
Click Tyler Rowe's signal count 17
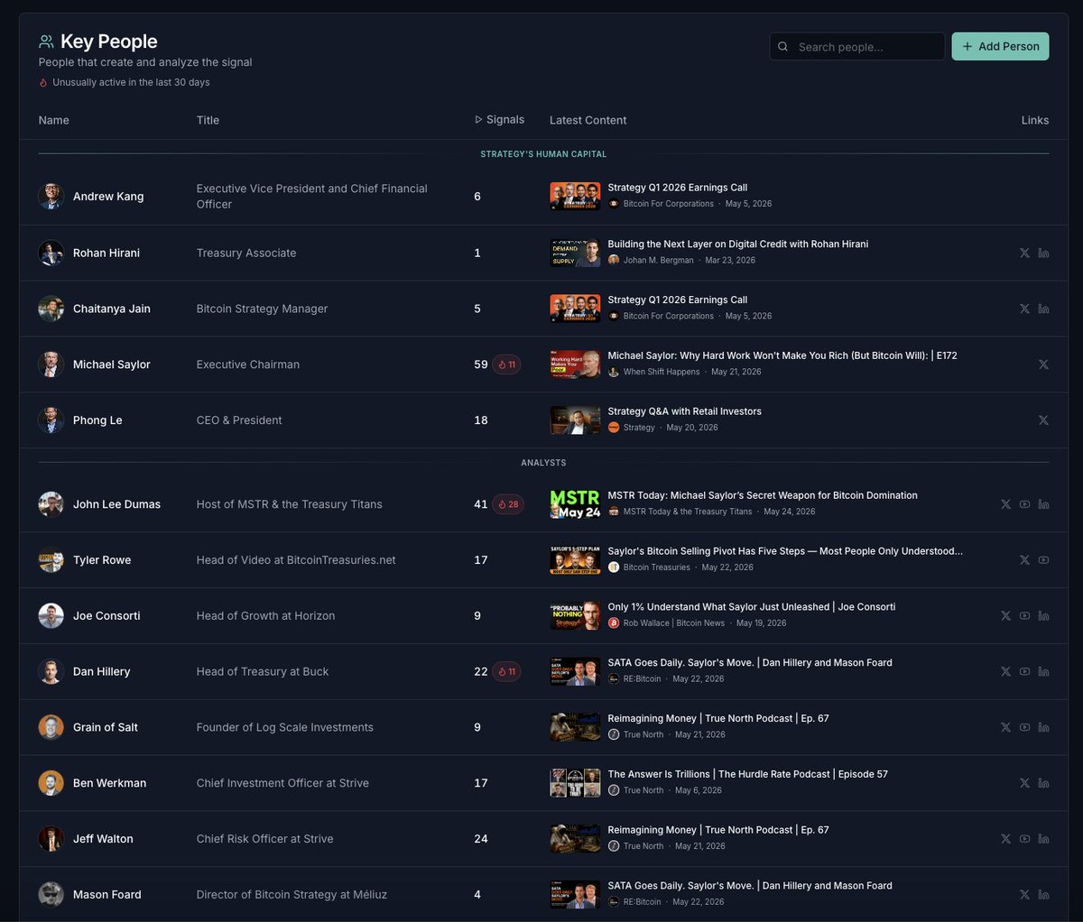(x=481, y=560)
